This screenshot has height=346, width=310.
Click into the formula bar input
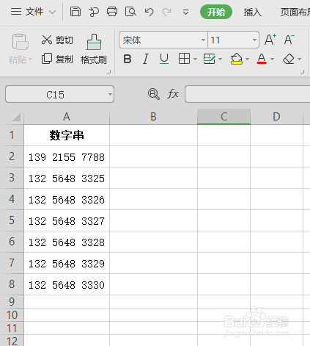tap(247, 94)
